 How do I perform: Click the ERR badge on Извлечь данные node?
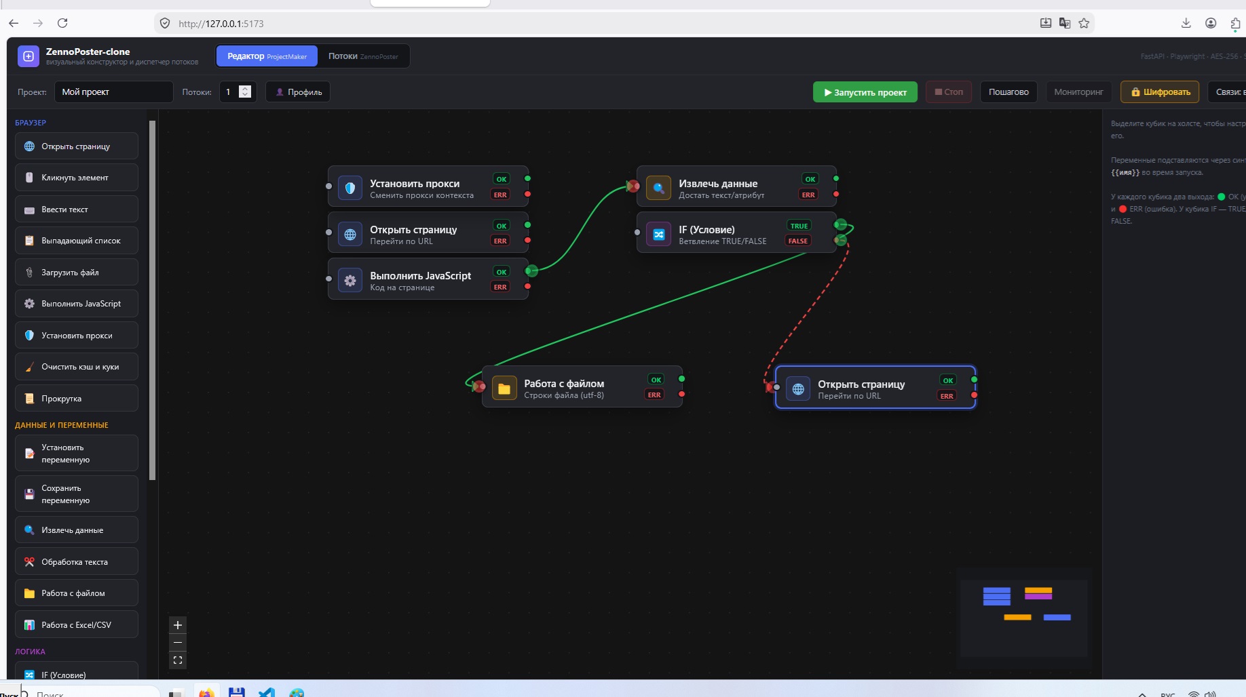pyautogui.click(x=808, y=195)
